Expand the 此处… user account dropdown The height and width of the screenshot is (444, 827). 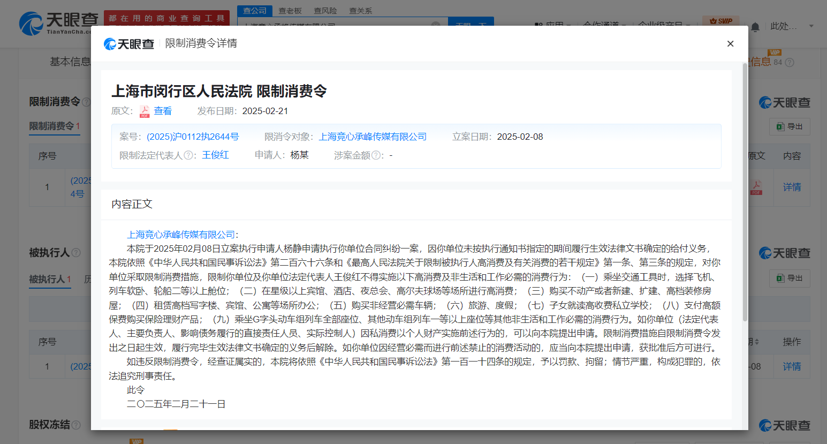(792, 26)
